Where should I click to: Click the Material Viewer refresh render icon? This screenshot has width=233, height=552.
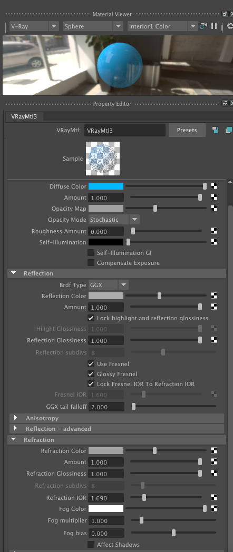203,26
